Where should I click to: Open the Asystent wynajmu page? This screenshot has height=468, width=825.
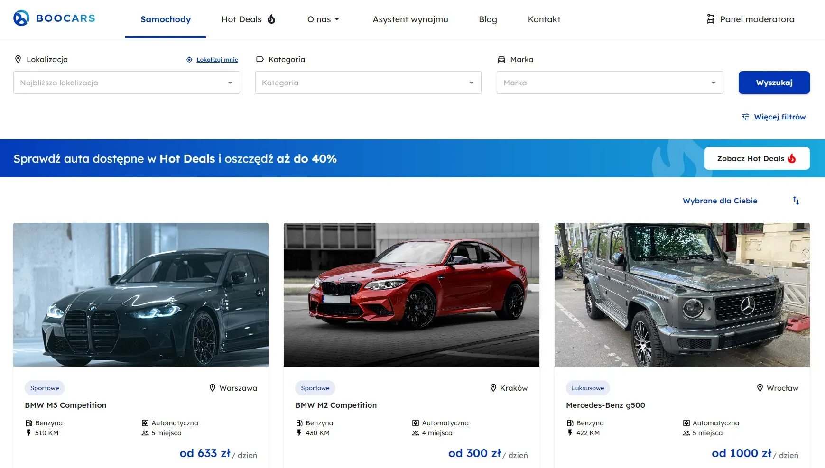(410, 19)
